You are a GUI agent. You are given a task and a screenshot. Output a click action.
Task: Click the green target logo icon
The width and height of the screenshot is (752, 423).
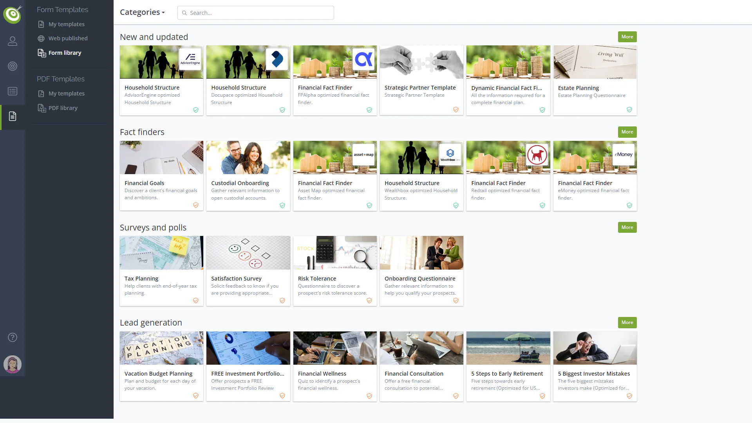[13, 14]
